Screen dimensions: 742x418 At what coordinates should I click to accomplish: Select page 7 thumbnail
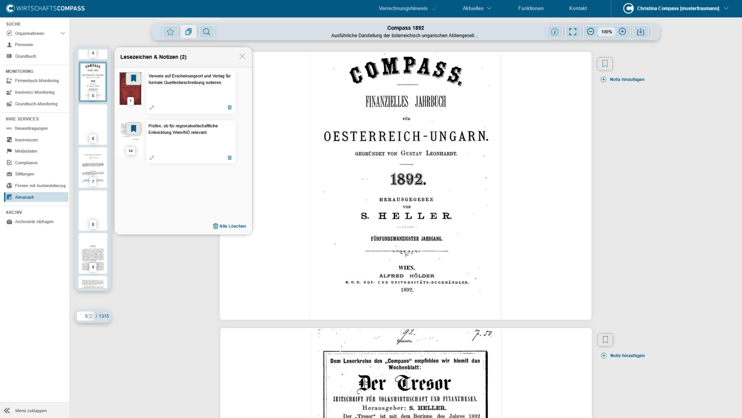(93, 167)
